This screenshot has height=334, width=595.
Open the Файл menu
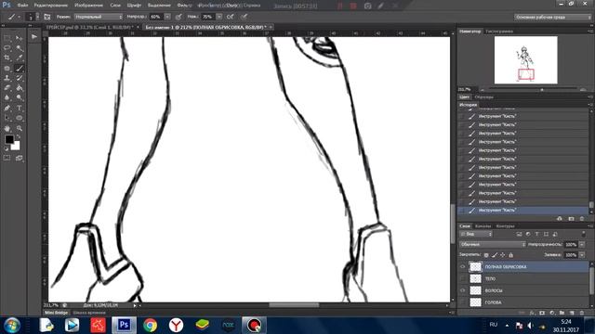(x=22, y=6)
